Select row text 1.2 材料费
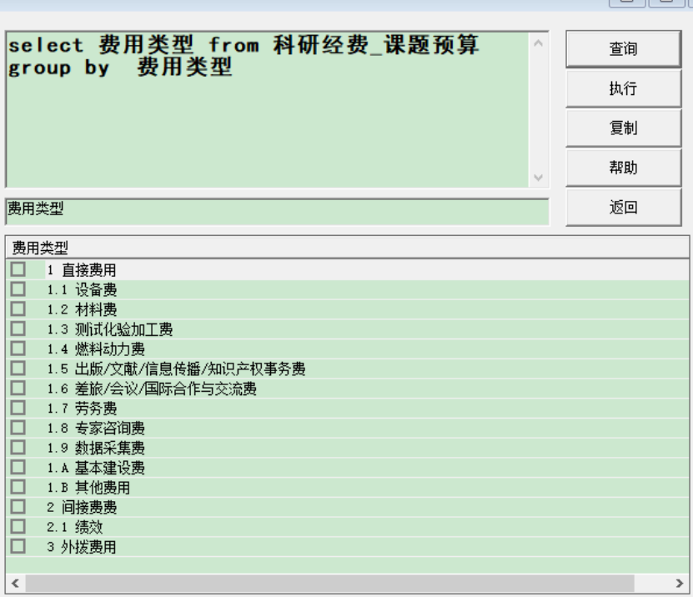 click(82, 309)
